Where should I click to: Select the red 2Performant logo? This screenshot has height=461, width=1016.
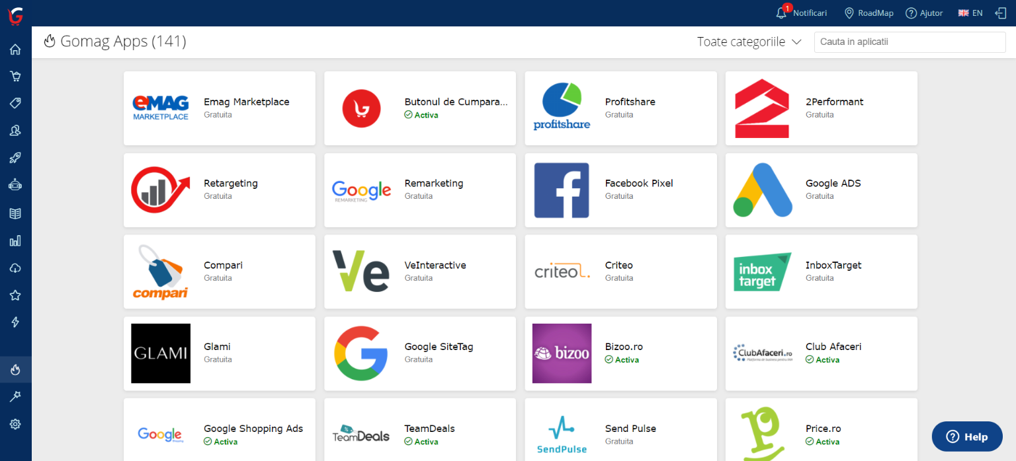click(762, 108)
